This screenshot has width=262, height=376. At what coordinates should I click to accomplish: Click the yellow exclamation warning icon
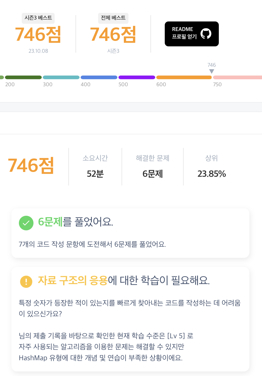26,281
